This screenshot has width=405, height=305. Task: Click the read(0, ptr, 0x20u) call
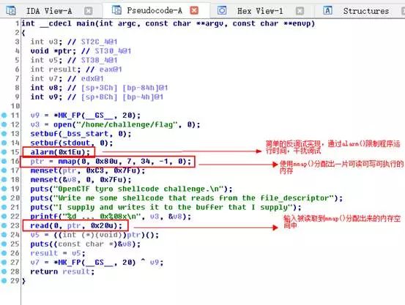(76, 226)
